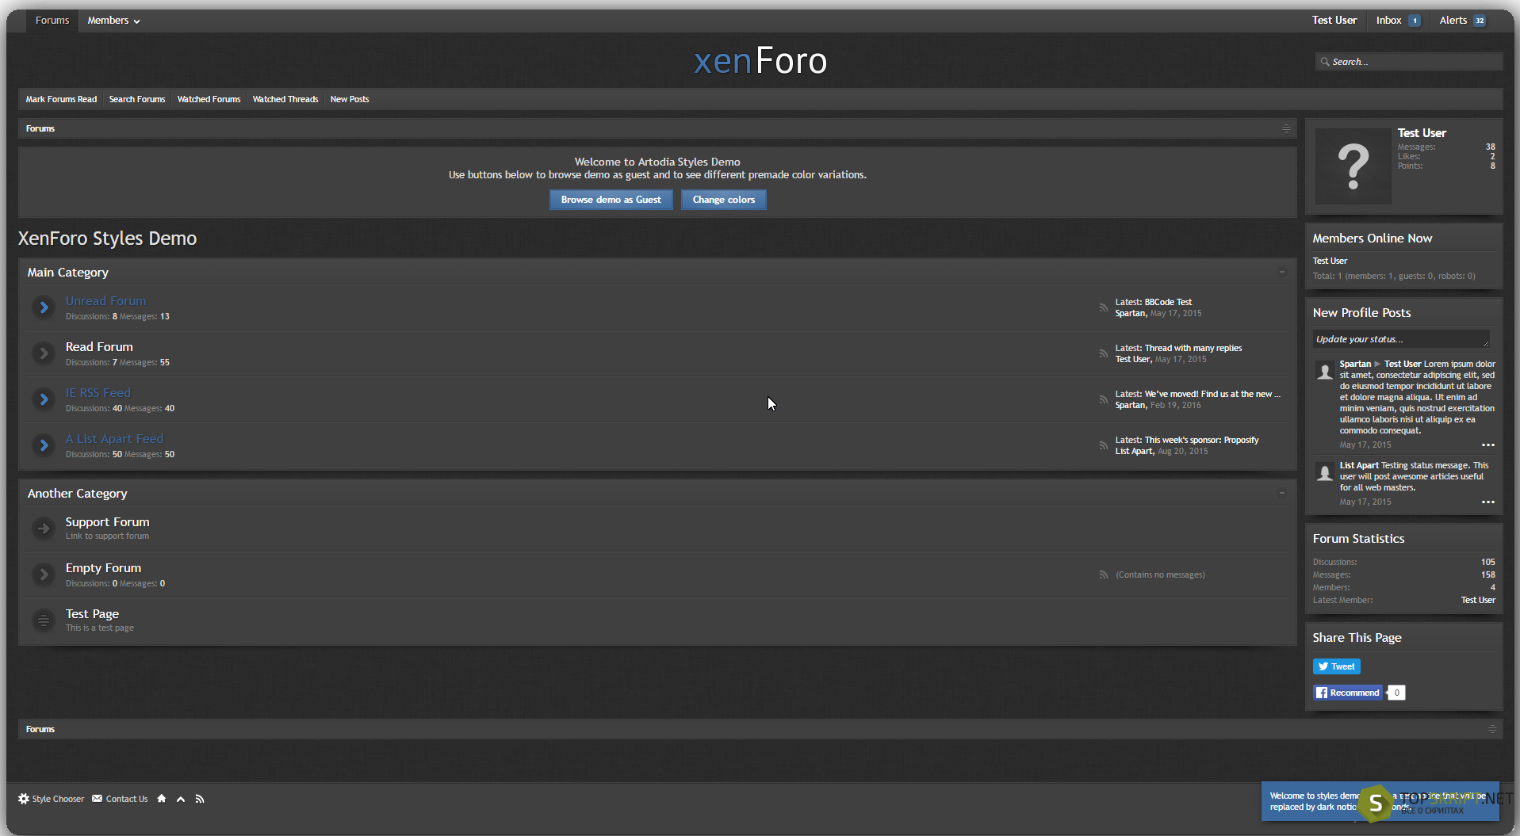This screenshot has height=836, width=1520.
Task: Open List Apart's avatar in profile posts
Action: pyautogui.click(x=1324, y=472)
